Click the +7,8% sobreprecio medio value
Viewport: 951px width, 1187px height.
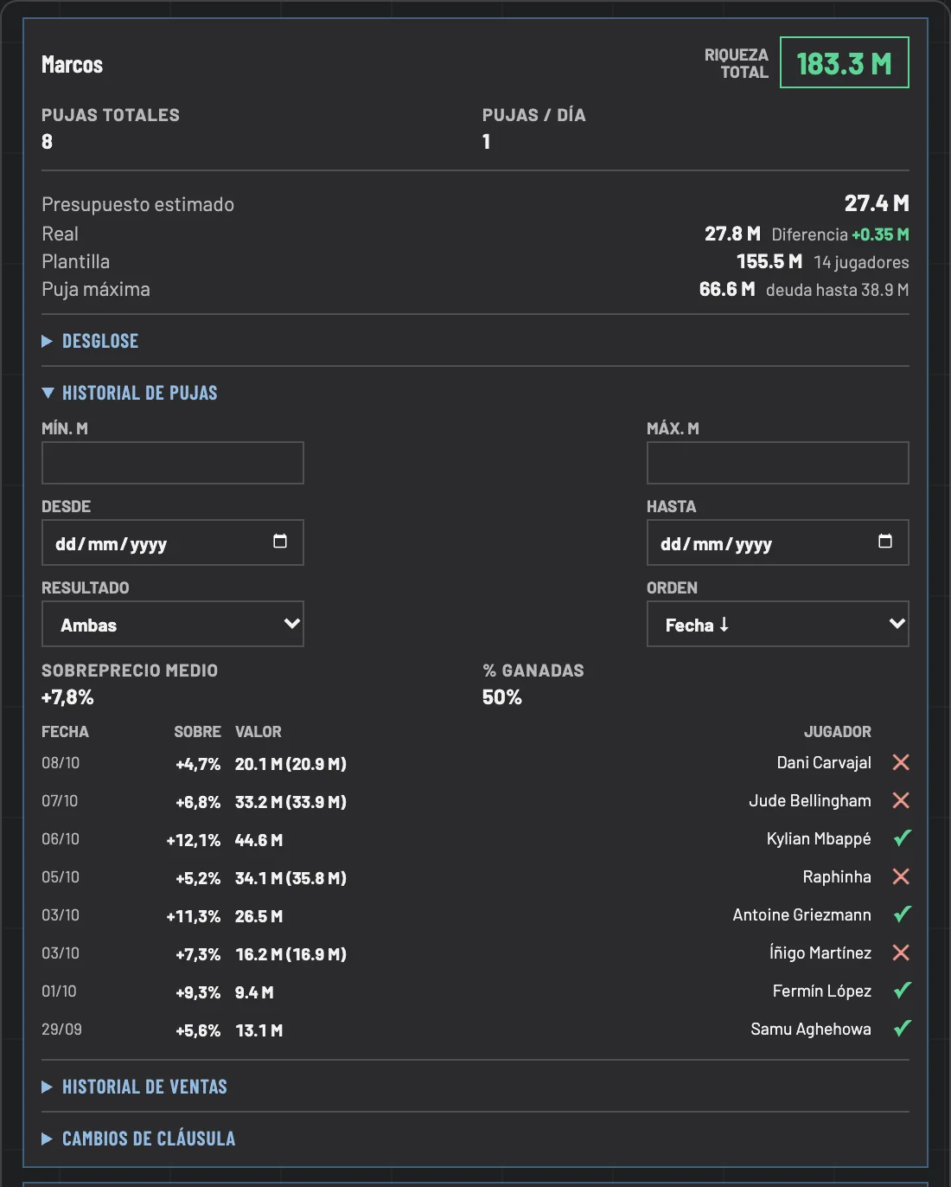(67, 697)
